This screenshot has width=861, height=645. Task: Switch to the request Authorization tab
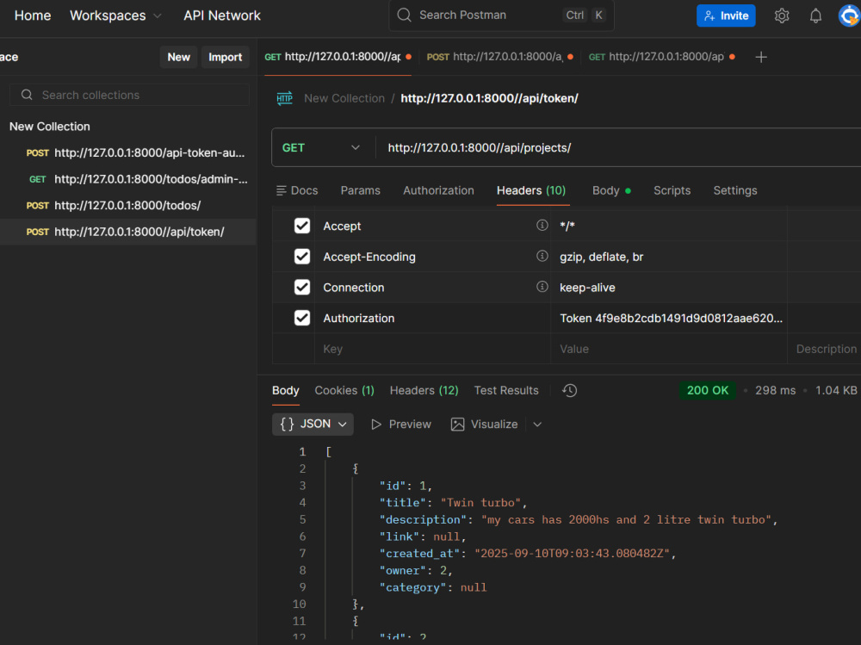(x=438, y=190)
